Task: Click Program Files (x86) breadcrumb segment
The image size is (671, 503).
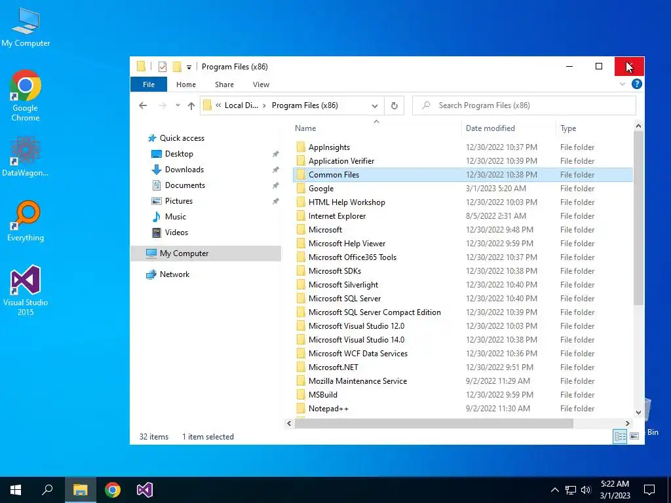Action: [305, 105]
